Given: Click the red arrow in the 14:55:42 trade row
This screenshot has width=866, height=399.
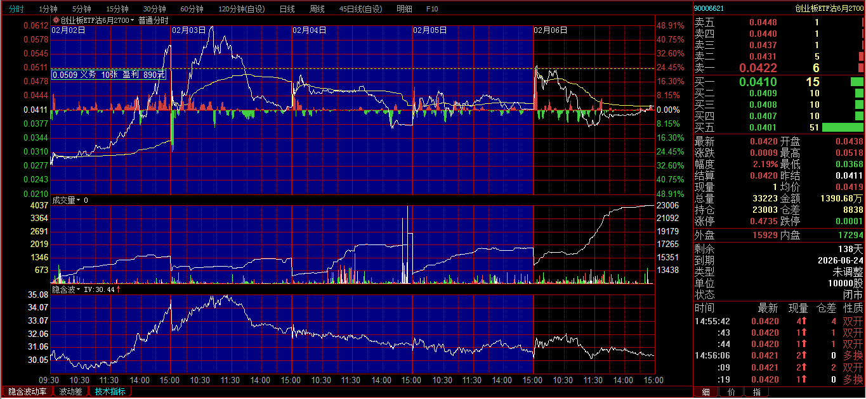Looking at the screenshot, I should [x=804, y=322].
